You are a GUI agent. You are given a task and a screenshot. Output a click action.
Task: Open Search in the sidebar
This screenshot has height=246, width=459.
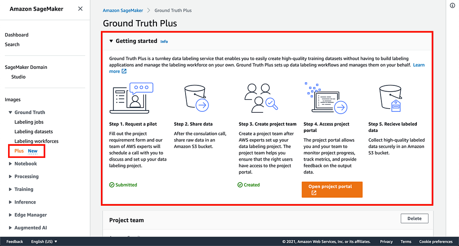pos(12,44)
